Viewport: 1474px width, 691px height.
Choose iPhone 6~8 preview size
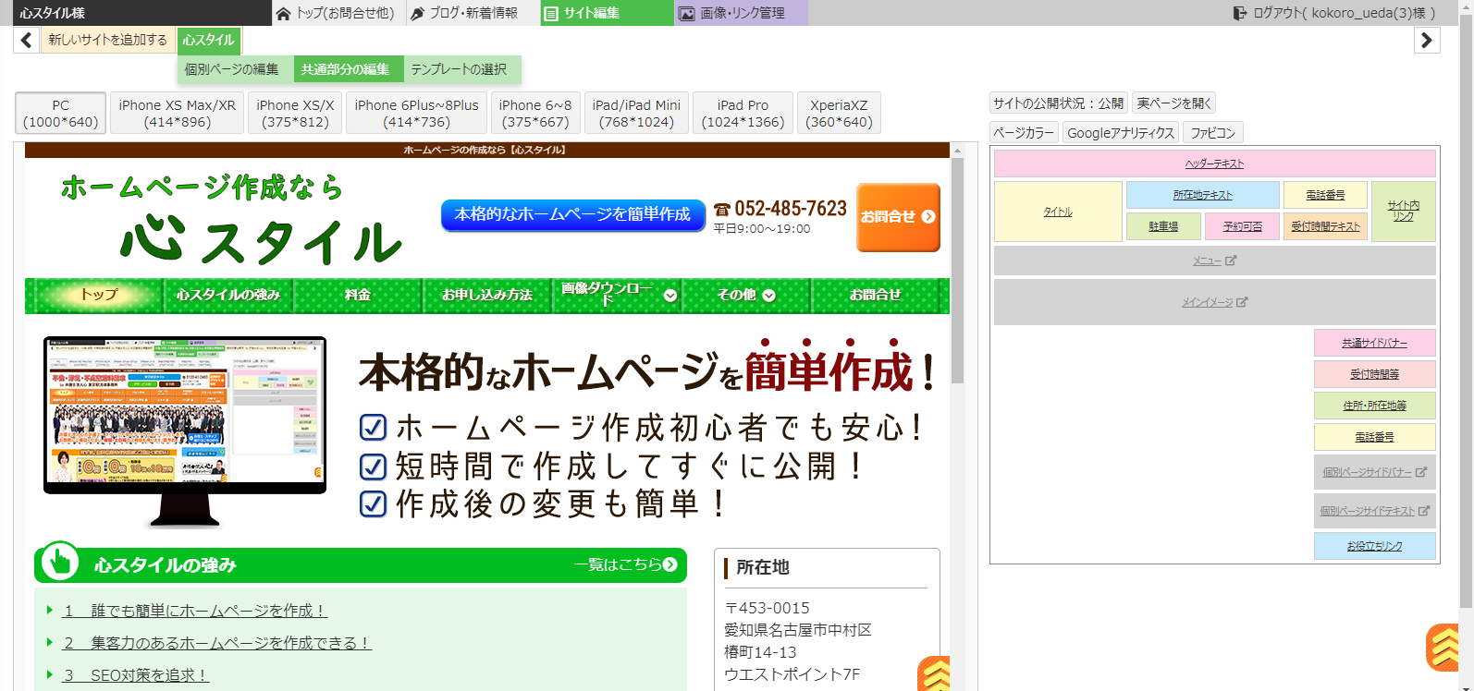535,113
